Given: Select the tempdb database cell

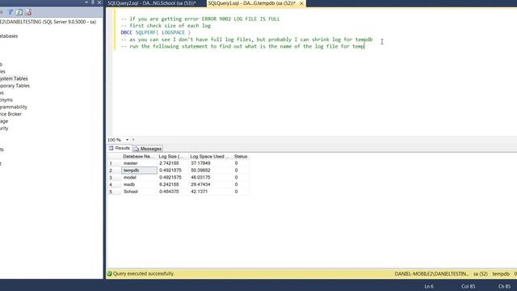Looking at the screenshot, I should click(139, 171).
